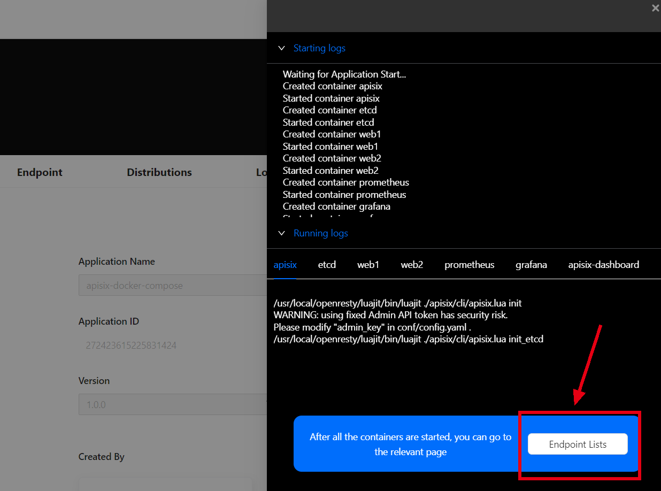Click the Endpoint Lists button
Image resolution: width=661 pixels, height=491 pixels.
(x=578, y=444)
